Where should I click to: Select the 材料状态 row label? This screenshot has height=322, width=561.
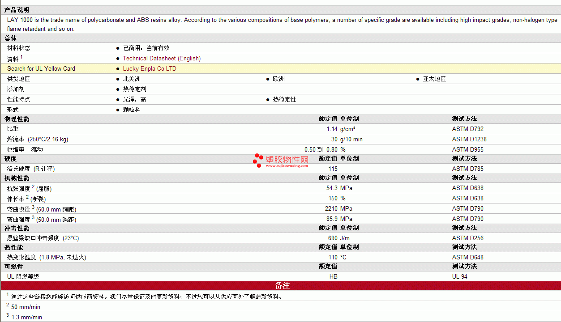[19, 48]
